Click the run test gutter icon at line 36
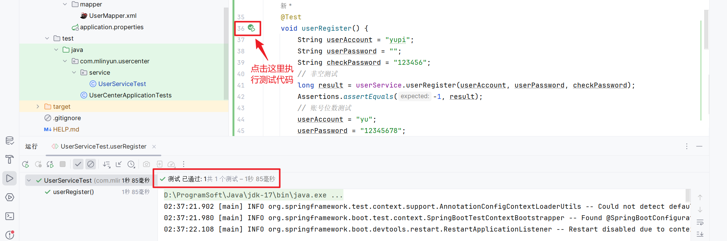 point(251,28)
